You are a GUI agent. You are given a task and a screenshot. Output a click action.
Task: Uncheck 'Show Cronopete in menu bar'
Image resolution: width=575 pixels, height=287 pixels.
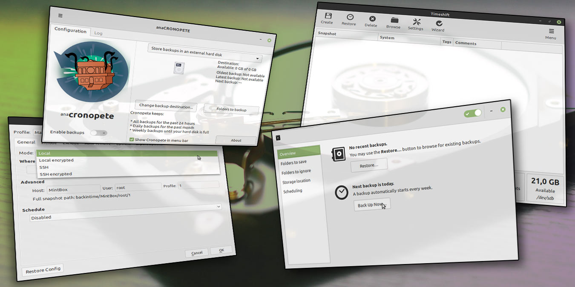pyautogui.click(x=132, y=139)
